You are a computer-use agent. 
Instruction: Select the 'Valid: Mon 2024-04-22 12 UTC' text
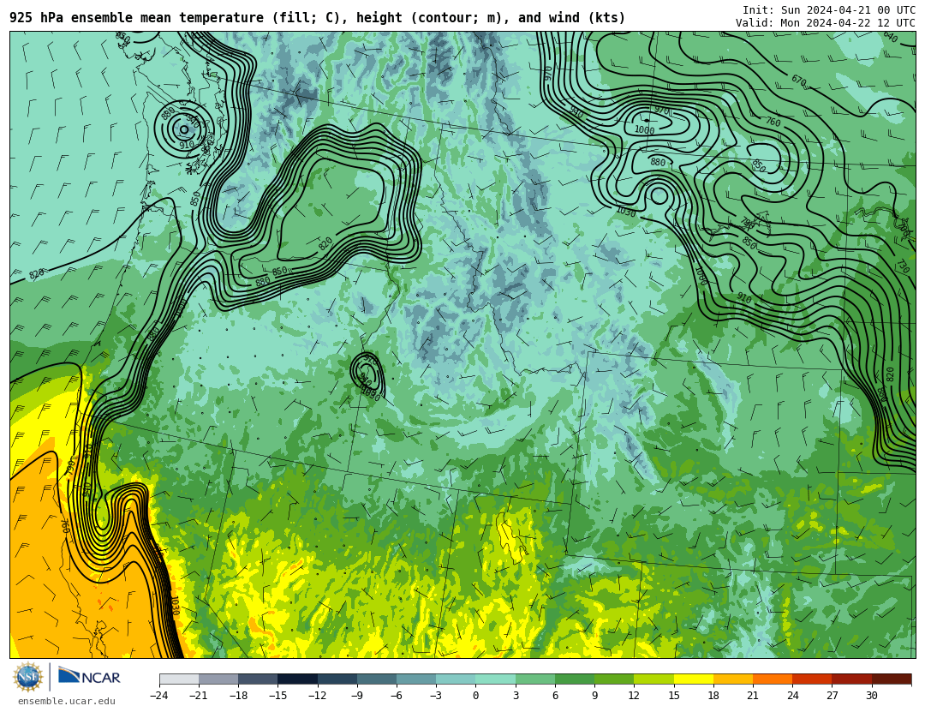[x=826, y=23]
